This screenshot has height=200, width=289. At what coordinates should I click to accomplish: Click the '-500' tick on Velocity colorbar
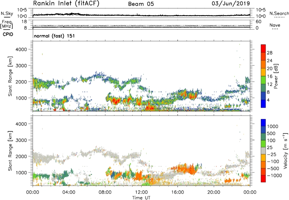(x=273, y=169)
